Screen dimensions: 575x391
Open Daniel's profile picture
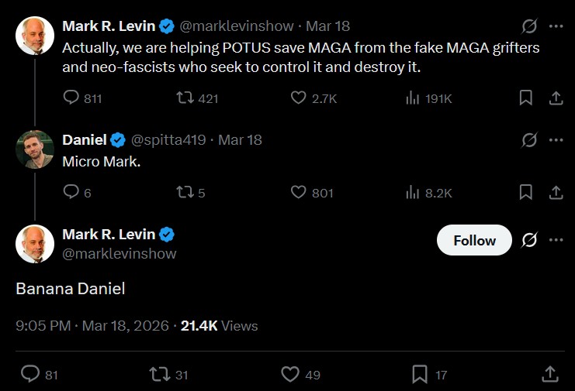(x=35, y=149)
